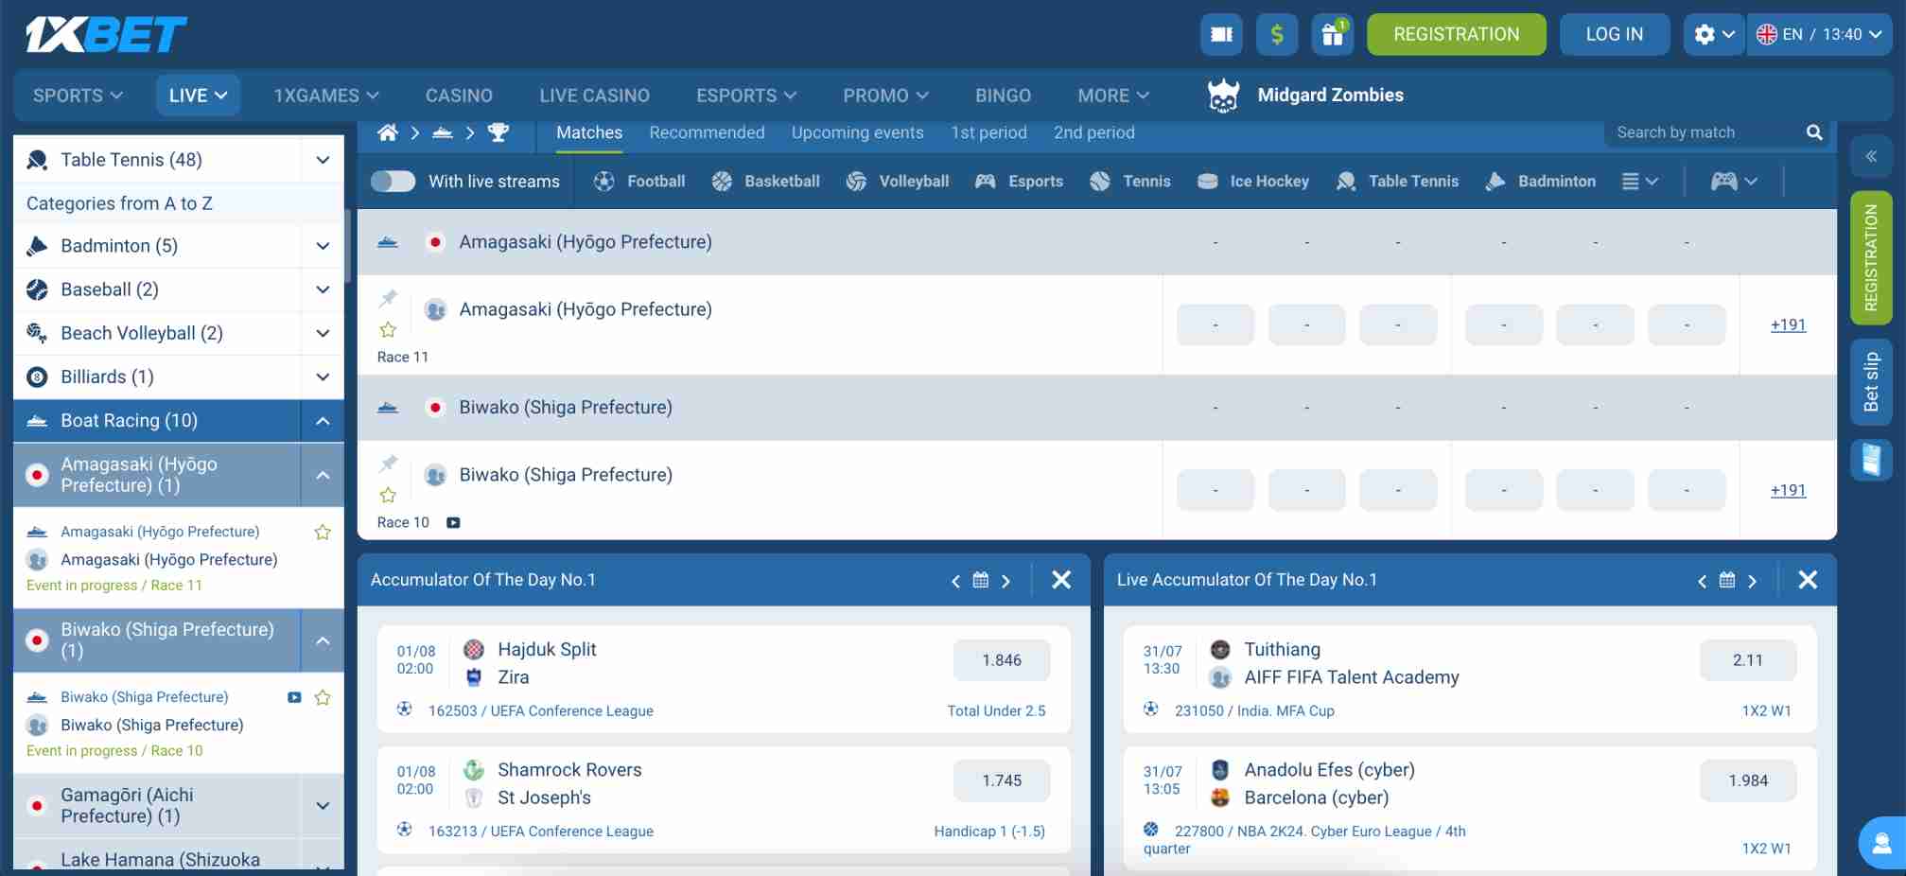Click the dollar payments icon
1906x876 pixels.
(x=1277, y=35)
